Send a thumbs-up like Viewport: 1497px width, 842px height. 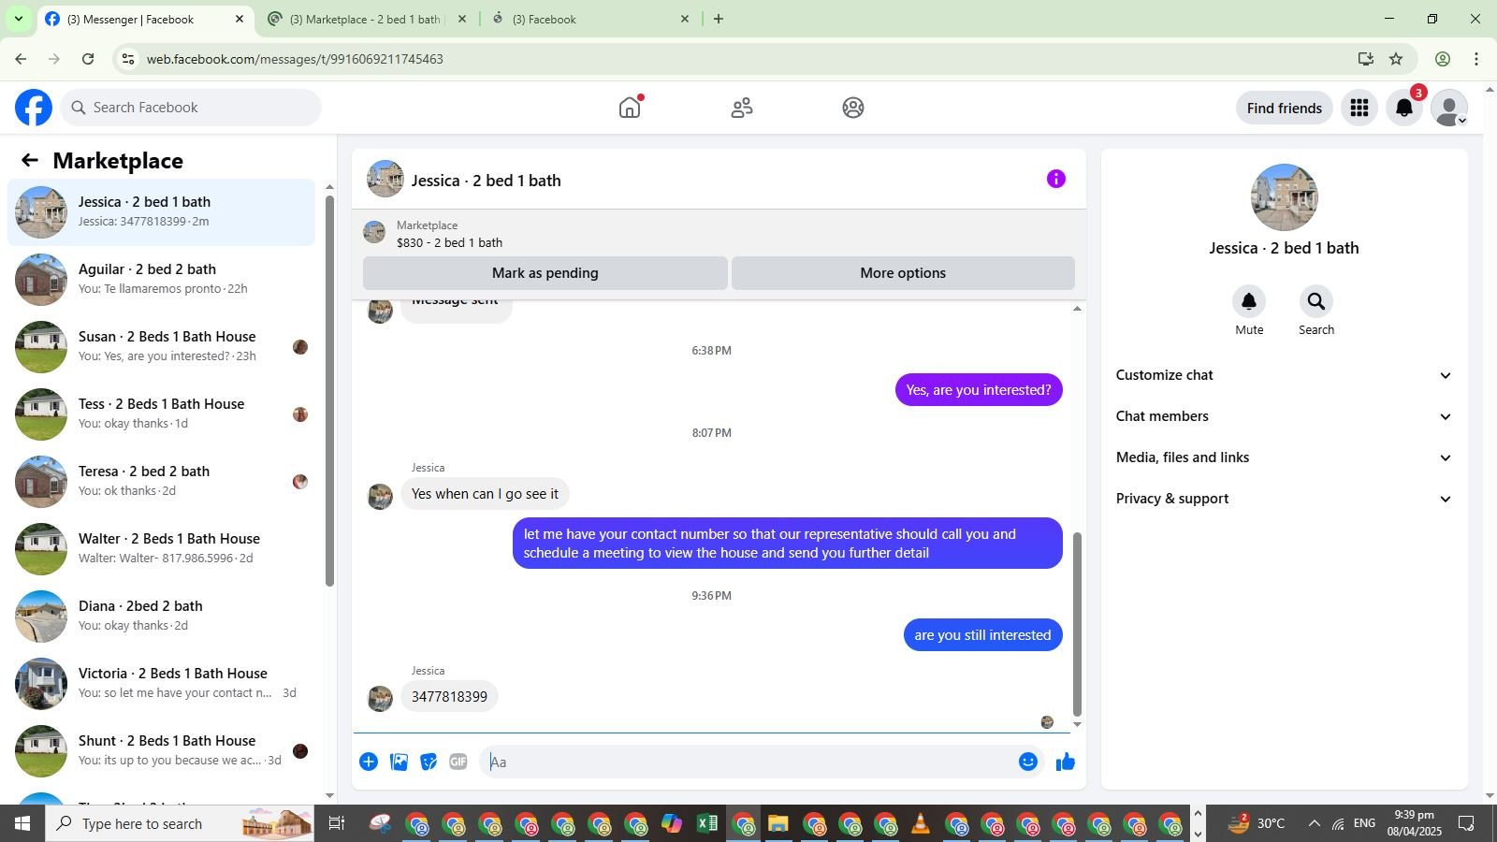1066,762
